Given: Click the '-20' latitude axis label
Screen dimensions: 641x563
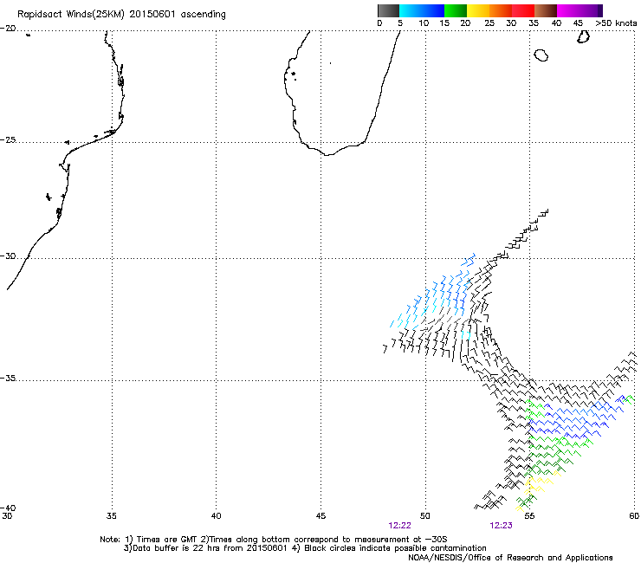Looking at the screenshot, I should click(x=8, y=29).
